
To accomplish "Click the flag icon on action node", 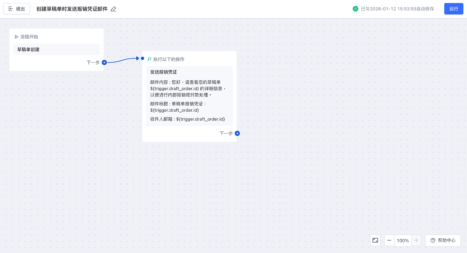I will pyautogui.click(x=149, y=59).
